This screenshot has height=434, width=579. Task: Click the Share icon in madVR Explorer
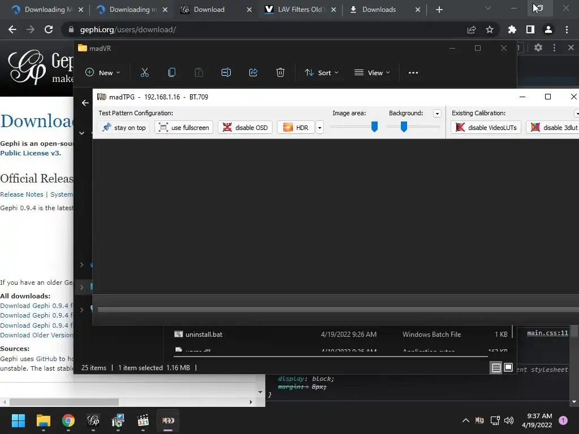pyautogui.click(x=253, y=73)
